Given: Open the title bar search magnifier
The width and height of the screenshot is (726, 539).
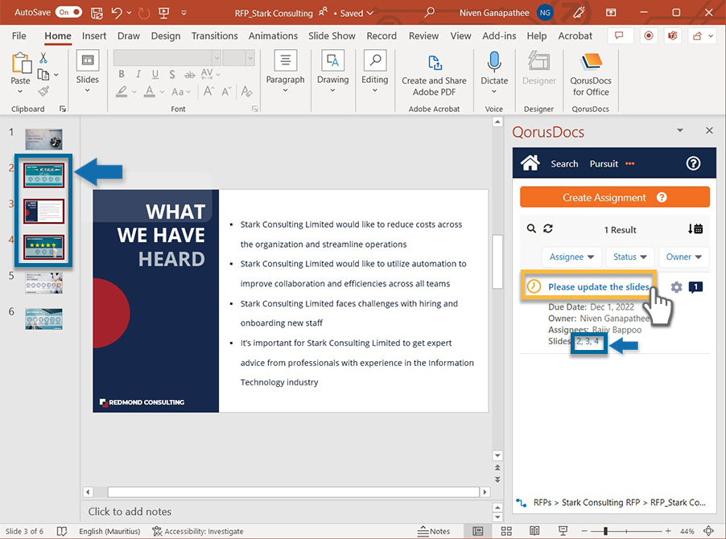Looking at the screenshot, I should [x=430, y=13].
